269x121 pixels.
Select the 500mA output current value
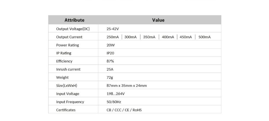204,37
